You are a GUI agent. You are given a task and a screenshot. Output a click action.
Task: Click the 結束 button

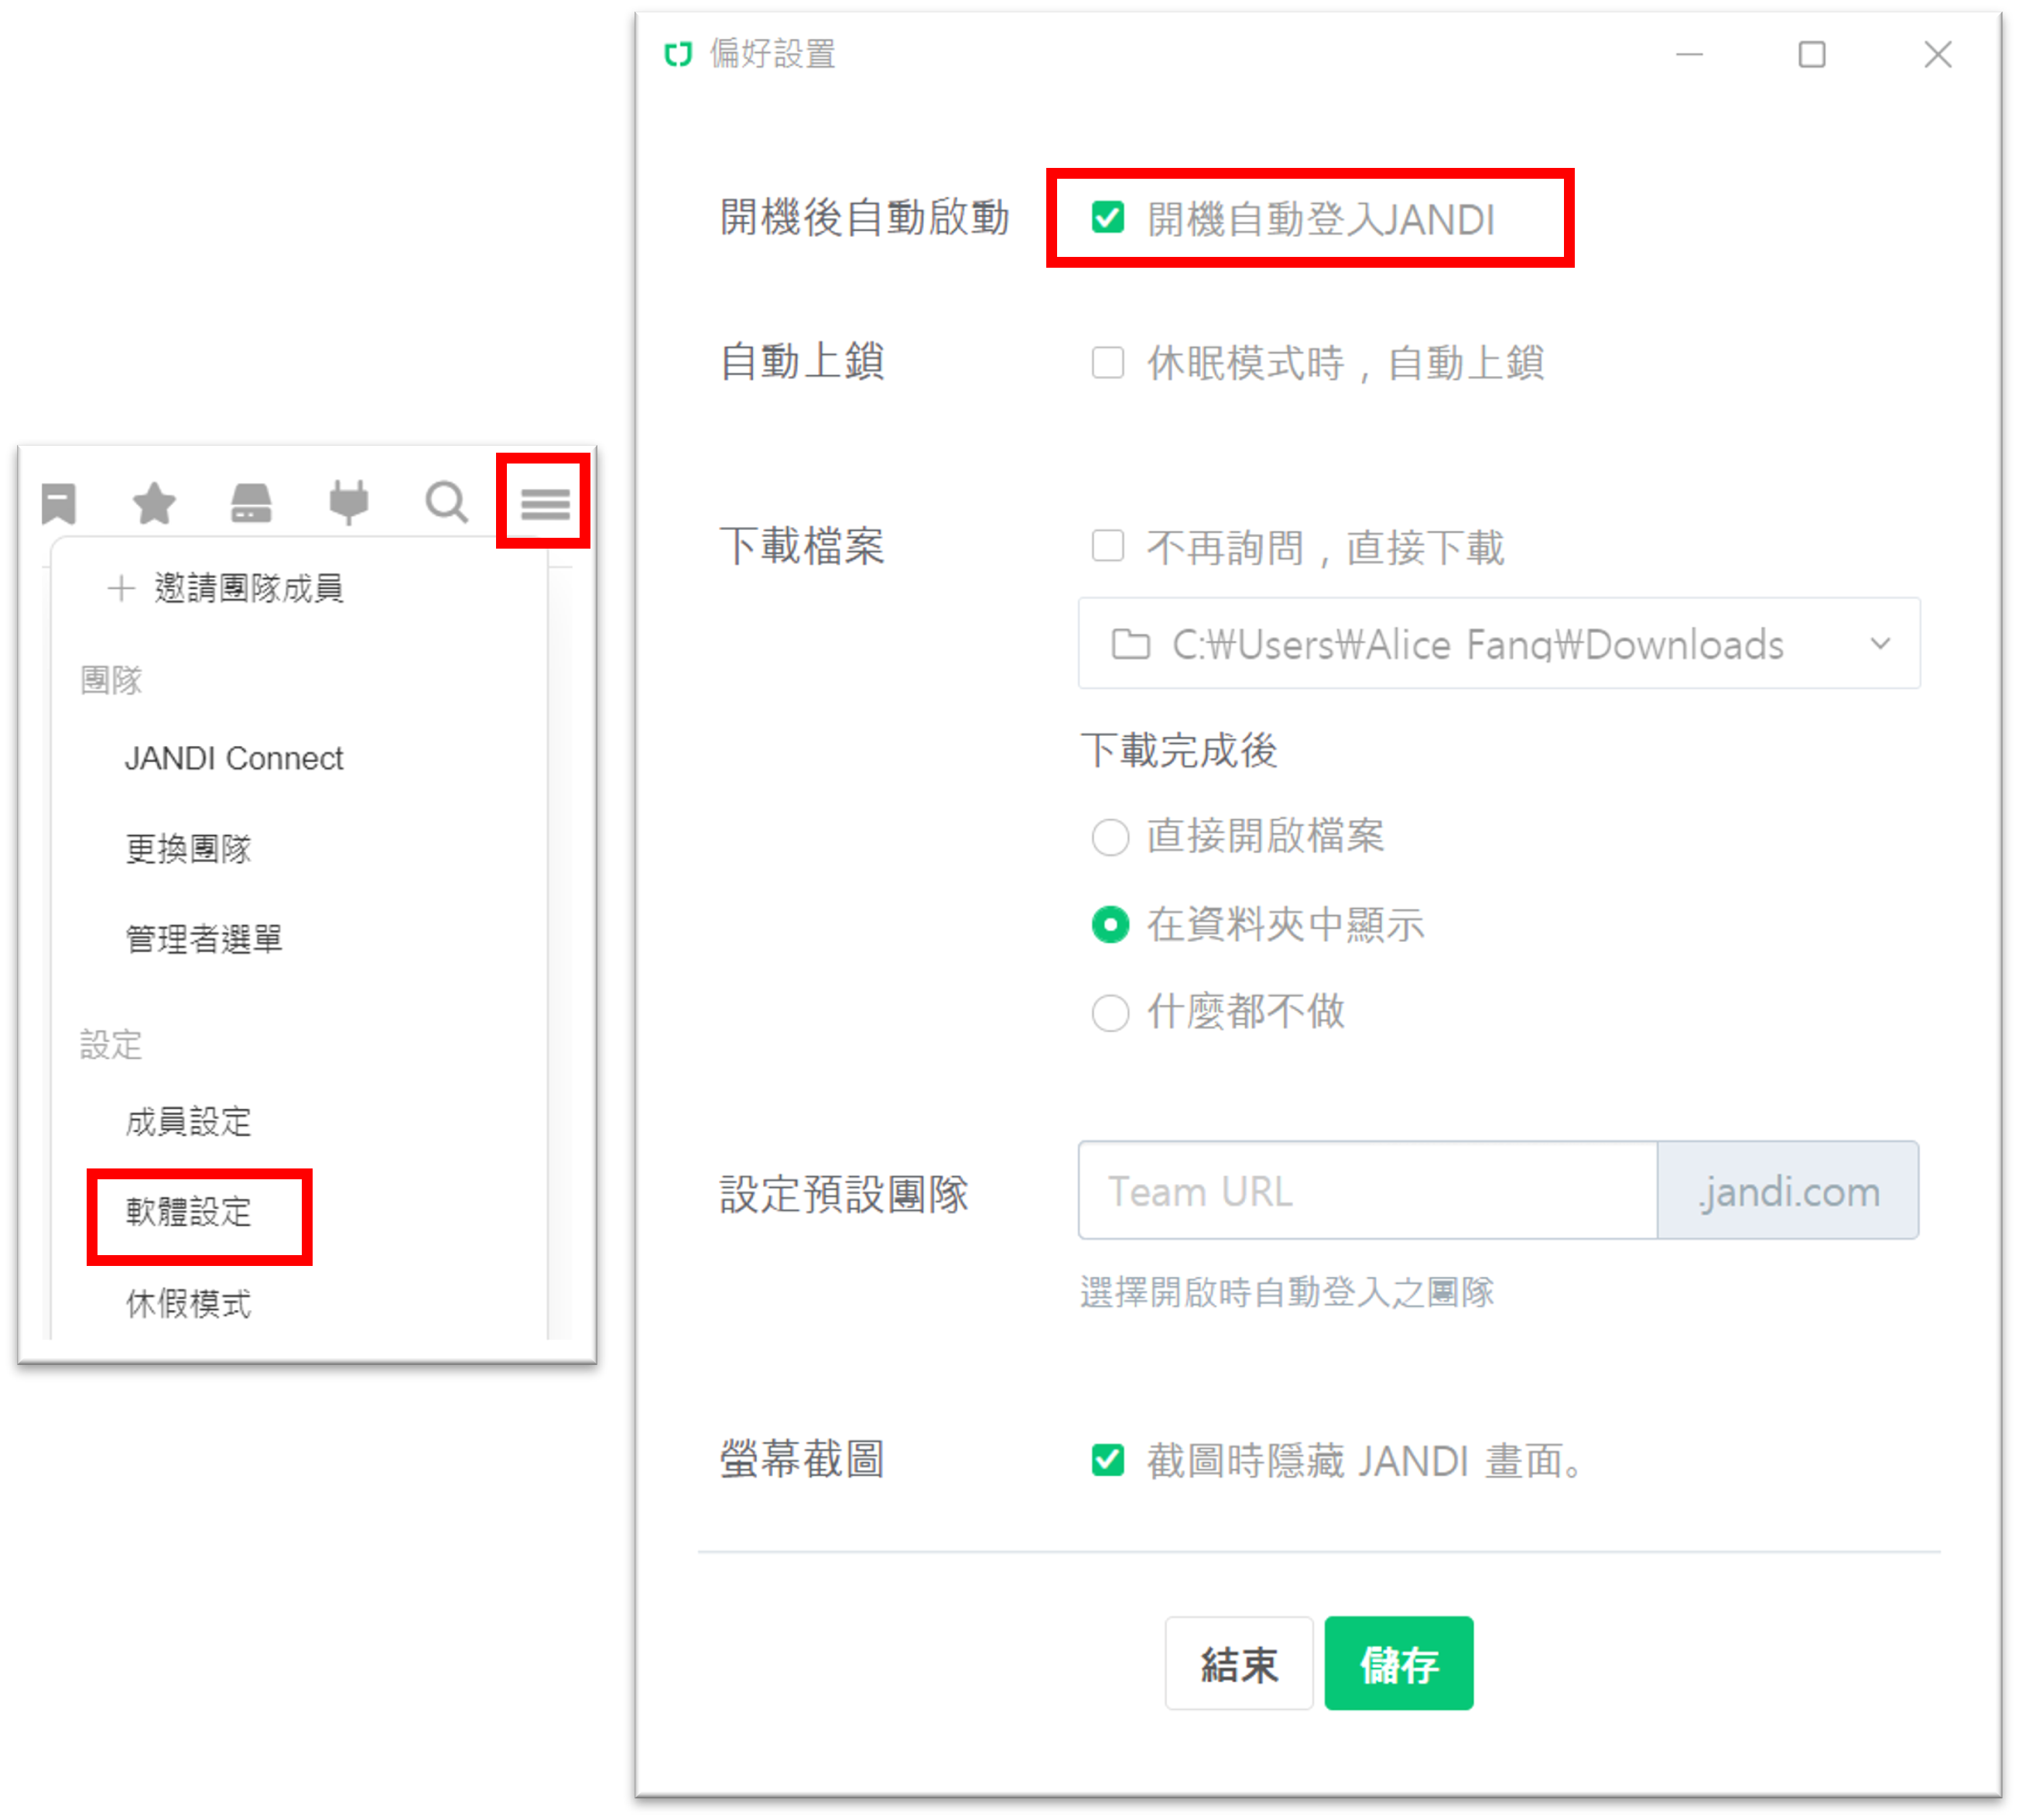point(1238,1664)
